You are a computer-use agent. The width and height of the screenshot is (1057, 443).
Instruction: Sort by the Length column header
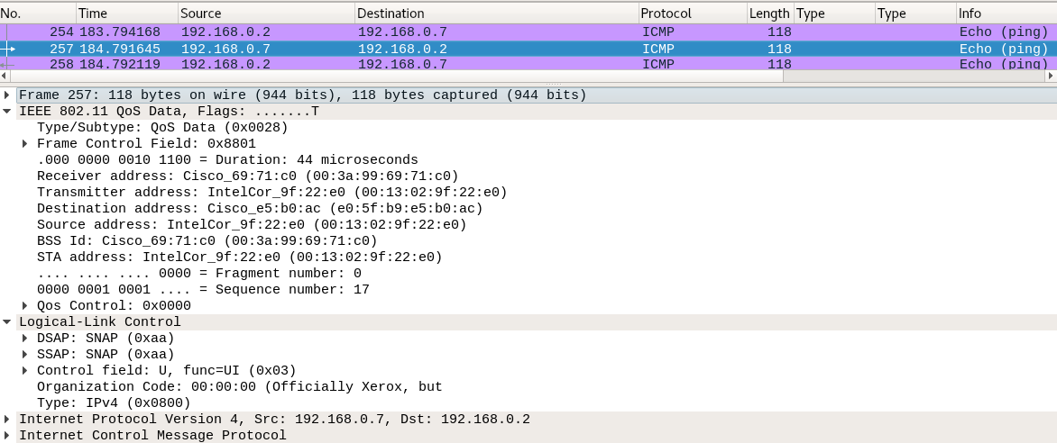770,14
